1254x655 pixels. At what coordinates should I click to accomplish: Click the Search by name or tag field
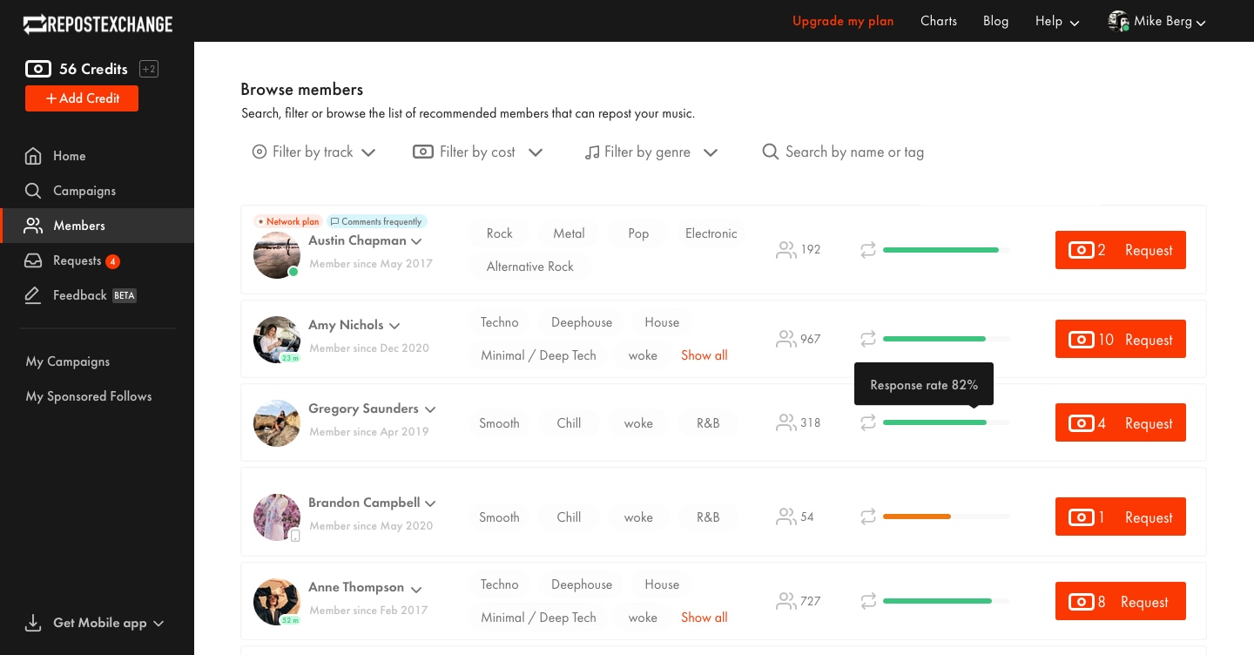point(853,152)
